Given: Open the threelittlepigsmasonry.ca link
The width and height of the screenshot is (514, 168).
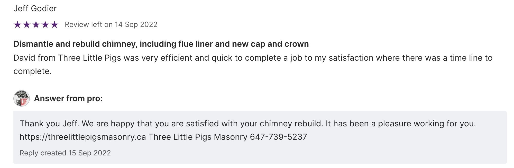Looking at the screenshot, I should [83, 137].
